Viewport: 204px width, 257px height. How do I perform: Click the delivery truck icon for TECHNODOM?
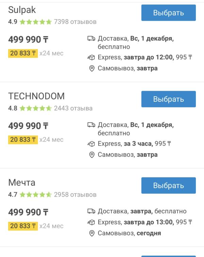[91, 125]
